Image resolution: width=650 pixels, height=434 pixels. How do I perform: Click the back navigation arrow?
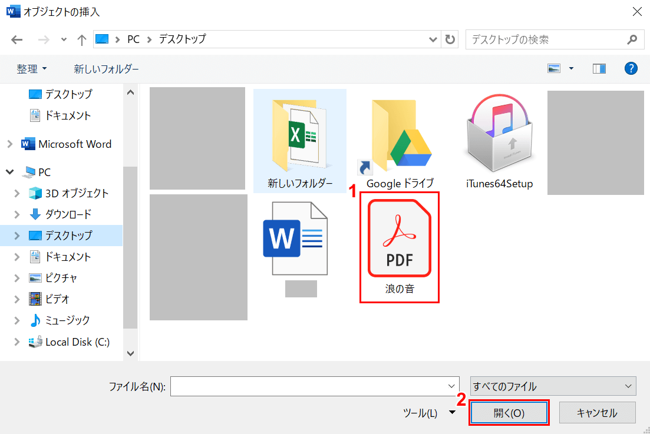(17, 39)
